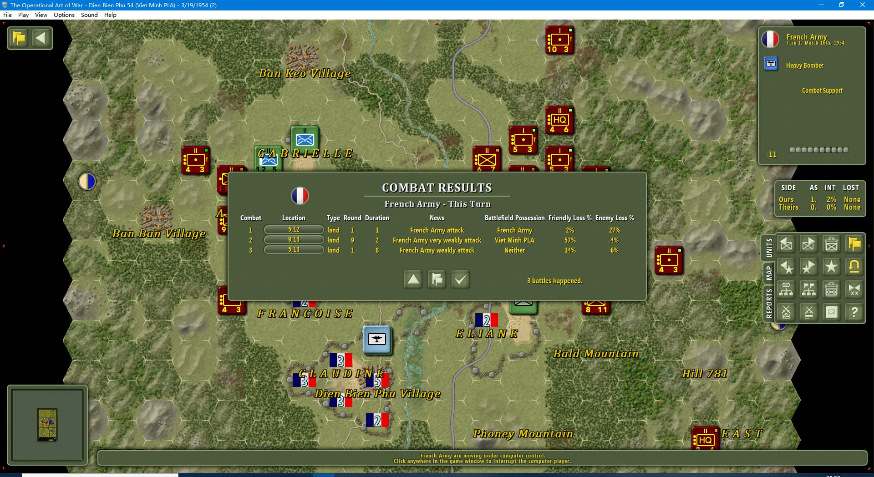Select the red unit counter labeled 8 11
The width and height of the screenshot is (874, 477).
pyautogui.click(x=596, y=308)
